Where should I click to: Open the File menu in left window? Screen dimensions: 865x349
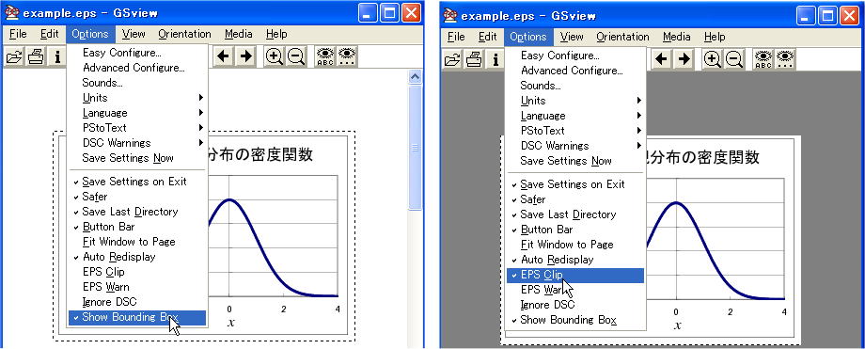(x=18, y=34)
